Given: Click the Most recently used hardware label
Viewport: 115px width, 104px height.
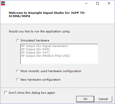Looking at the screenshot, I should [51, 71].
